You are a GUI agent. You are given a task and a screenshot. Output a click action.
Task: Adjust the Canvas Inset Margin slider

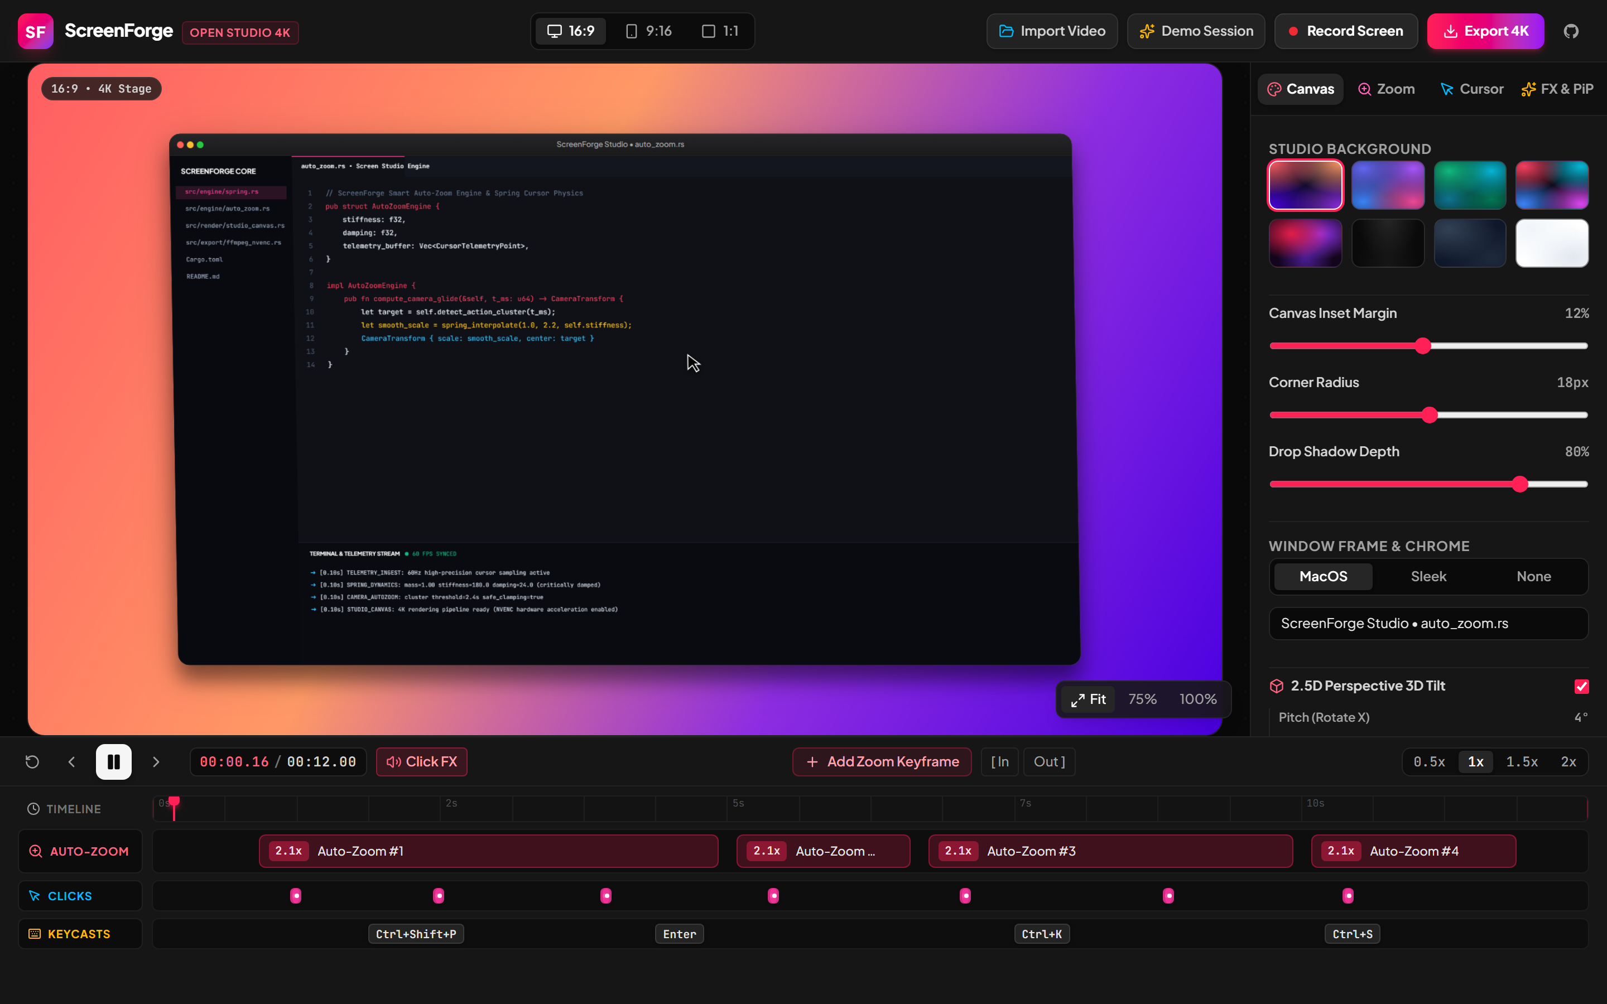tap(1428, 346)
